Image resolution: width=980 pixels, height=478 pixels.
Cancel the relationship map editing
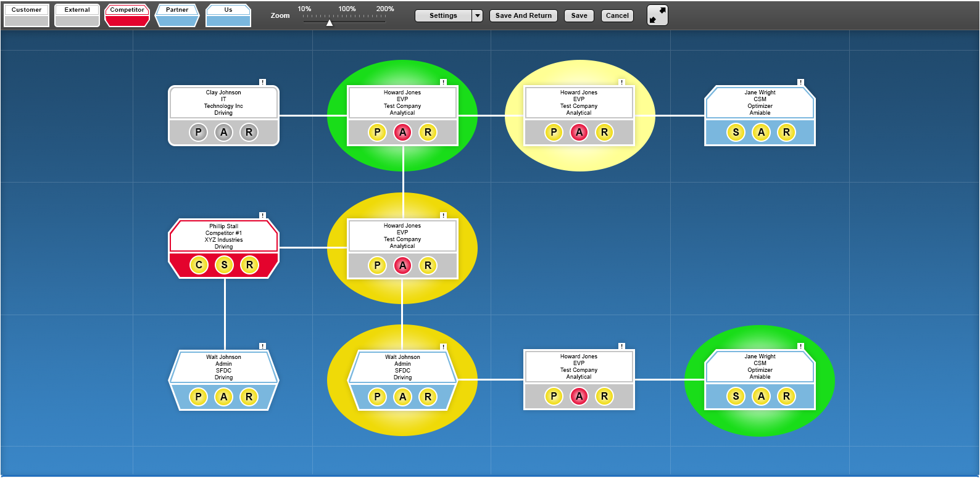[617, 15]
